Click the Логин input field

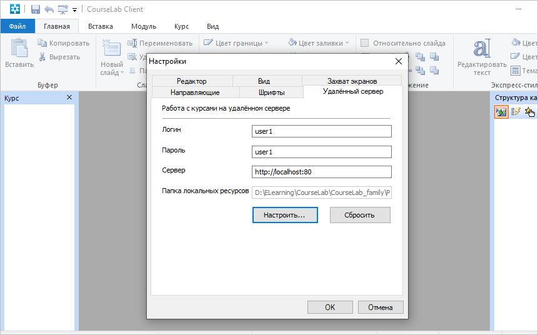(x=322, y=131)
